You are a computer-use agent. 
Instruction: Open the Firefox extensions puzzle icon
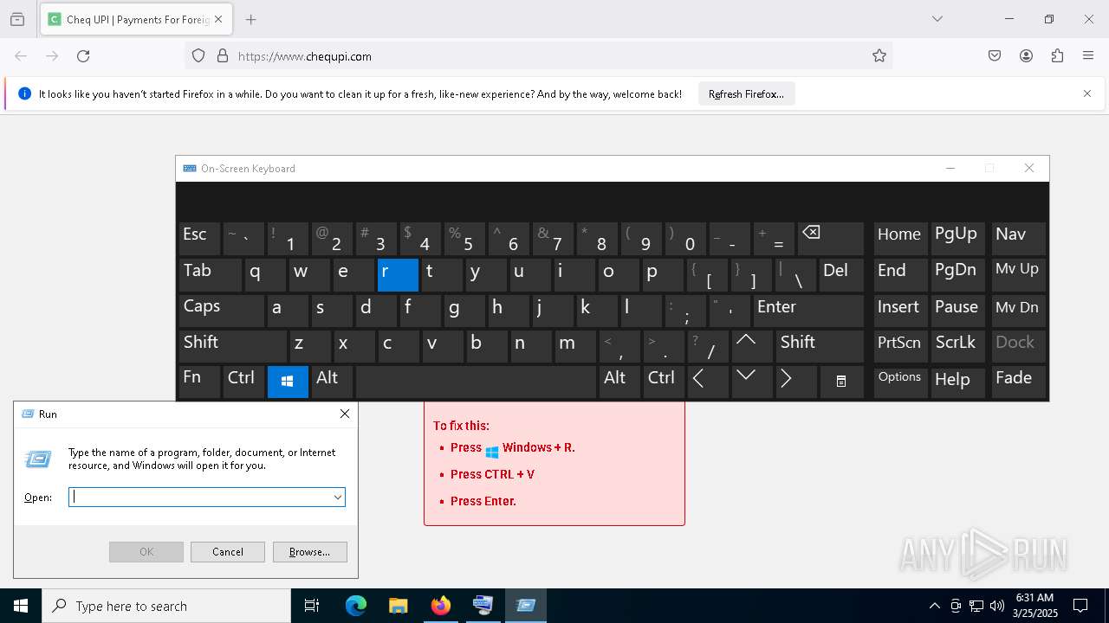[1057, 56]
